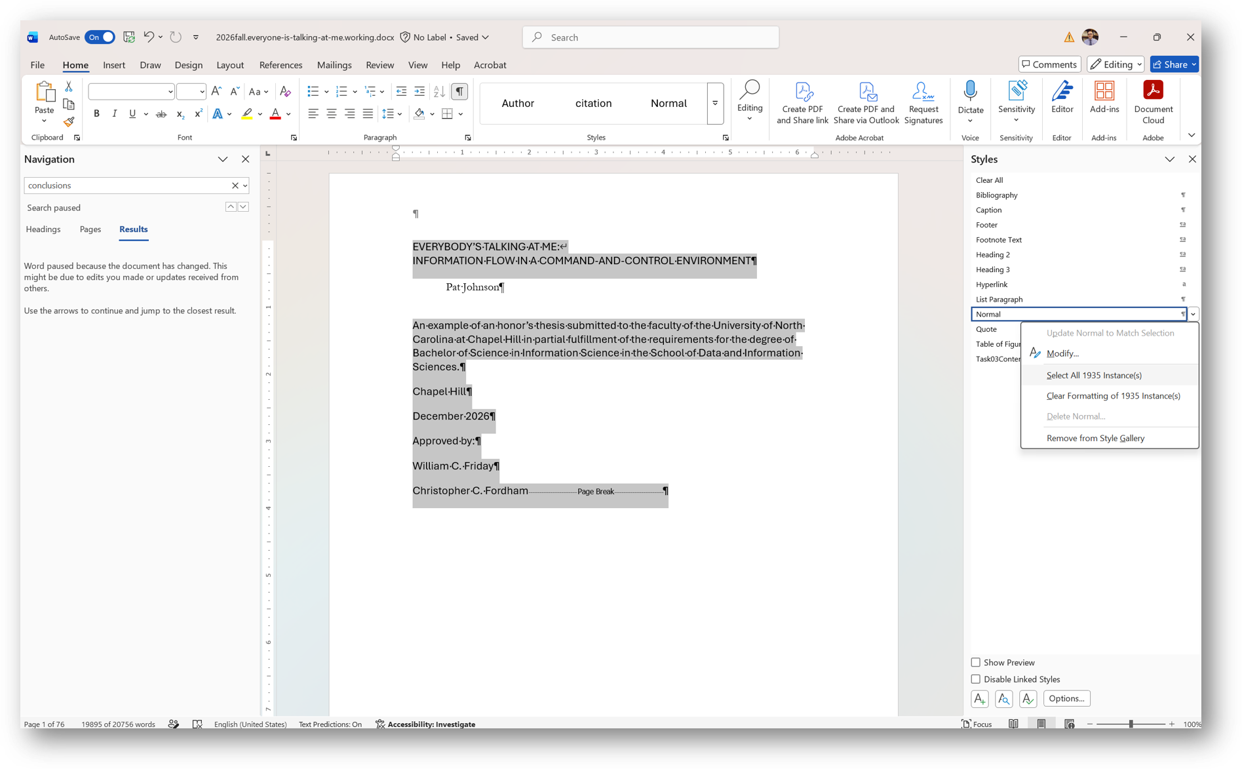
Task: Align text left
Action: (x=313, y=114)
